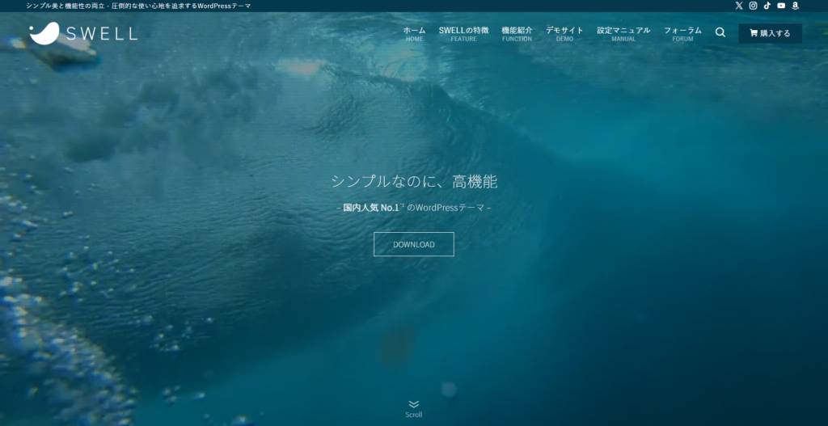Image resolution: width=828 pixels, height=426 pixels.
Task: Open the Instagram profile icon
Action: tap(753, 6)
